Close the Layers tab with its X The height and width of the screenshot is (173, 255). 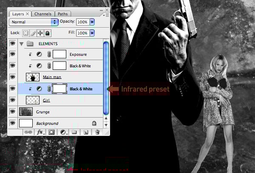28,14
